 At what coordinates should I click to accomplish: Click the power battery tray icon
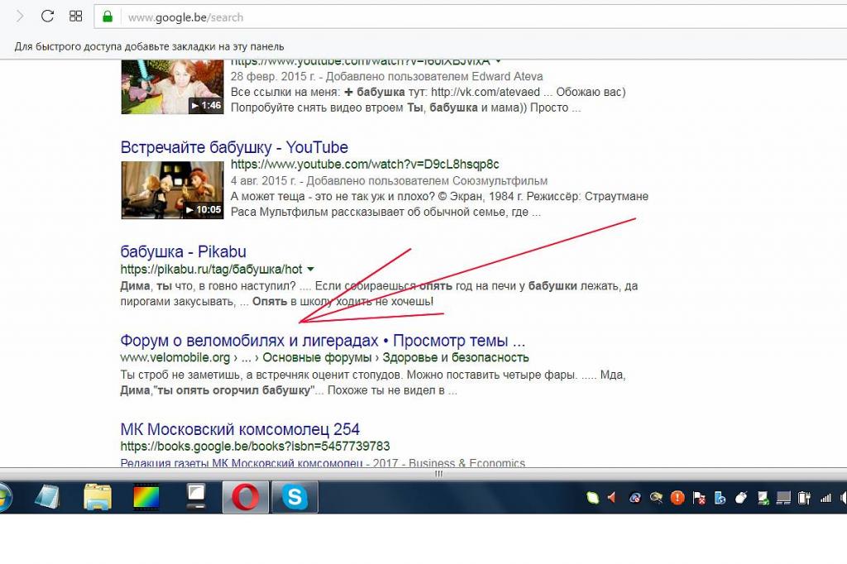804,498
